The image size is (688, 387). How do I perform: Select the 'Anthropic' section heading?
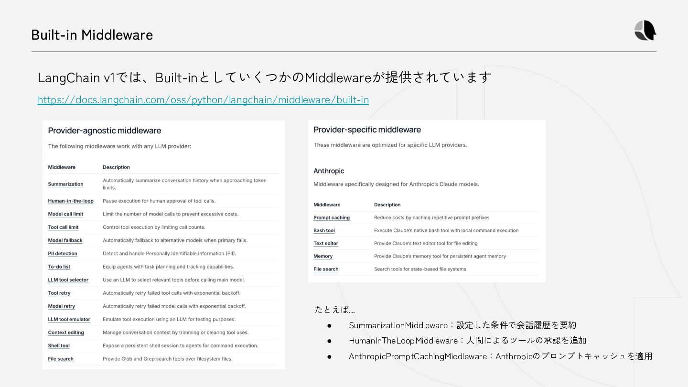coord(329,171)
